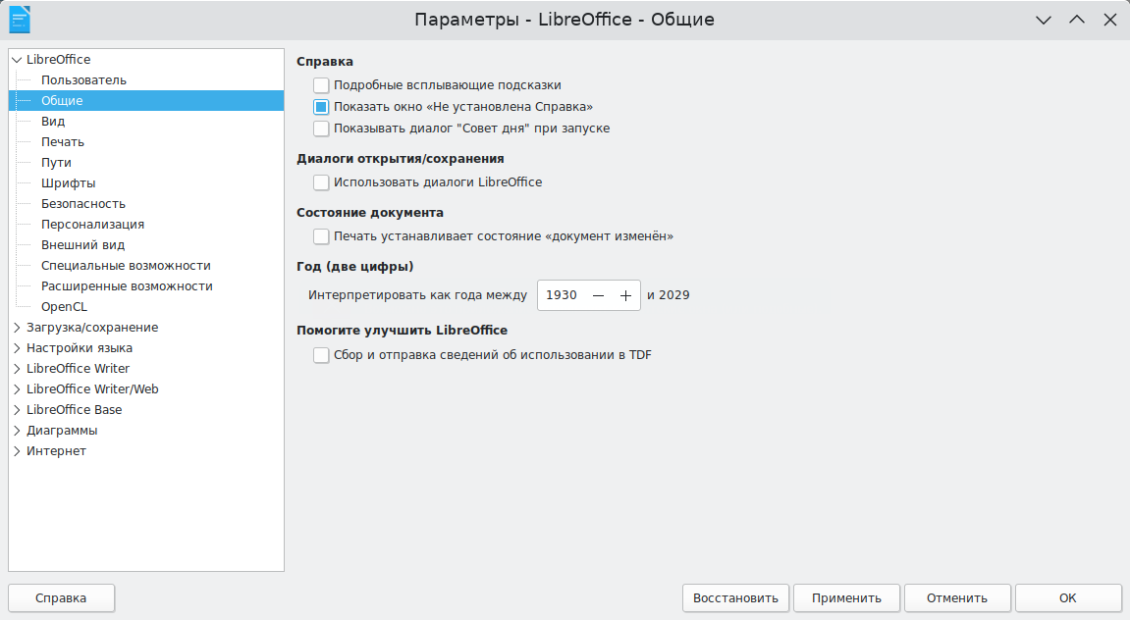The width and height of the screenshot is (1130, 620).
Task: Collapse the LibreOffice tree node
Action: pyautogui.click(x=17, y=60)
